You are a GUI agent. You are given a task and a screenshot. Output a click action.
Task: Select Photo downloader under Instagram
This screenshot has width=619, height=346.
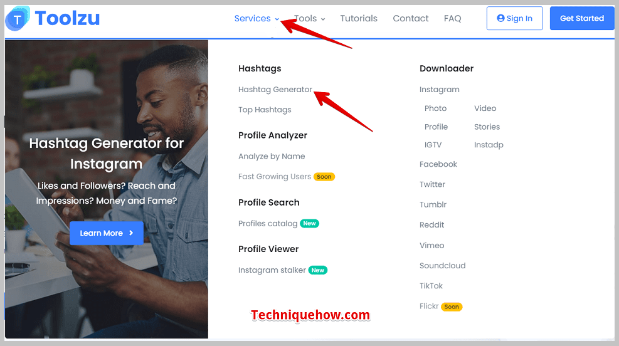(435, 108)
